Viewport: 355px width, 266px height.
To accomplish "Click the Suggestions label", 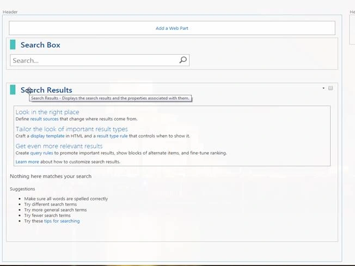I will [22, 189].
